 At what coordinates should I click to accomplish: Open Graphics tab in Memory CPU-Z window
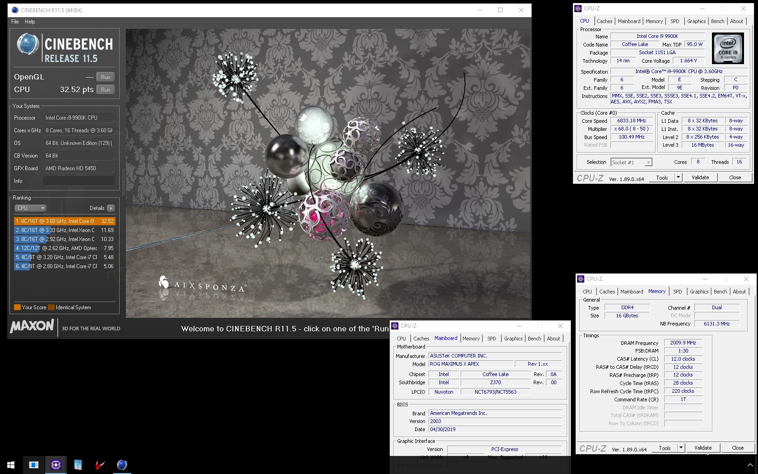click(699, 292)
